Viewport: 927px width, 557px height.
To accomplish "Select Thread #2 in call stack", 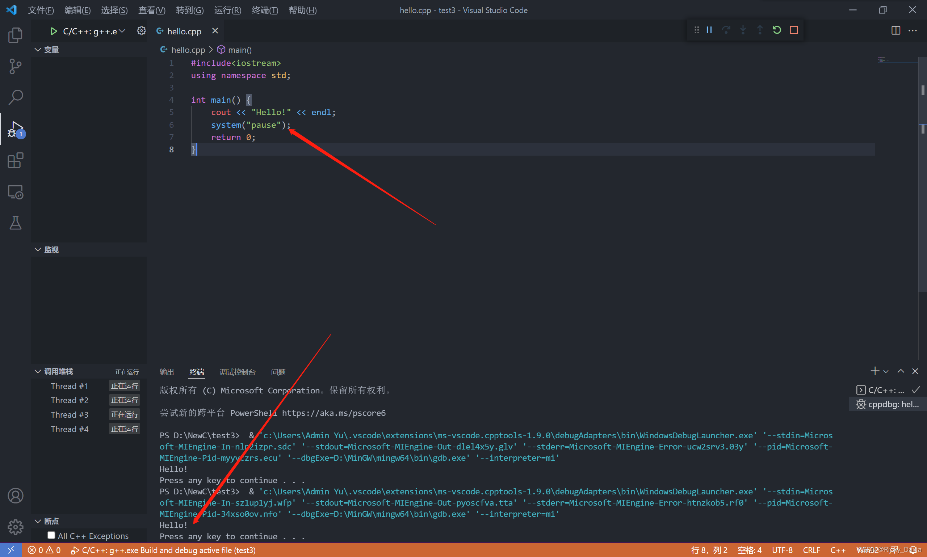I will (70, 400).
